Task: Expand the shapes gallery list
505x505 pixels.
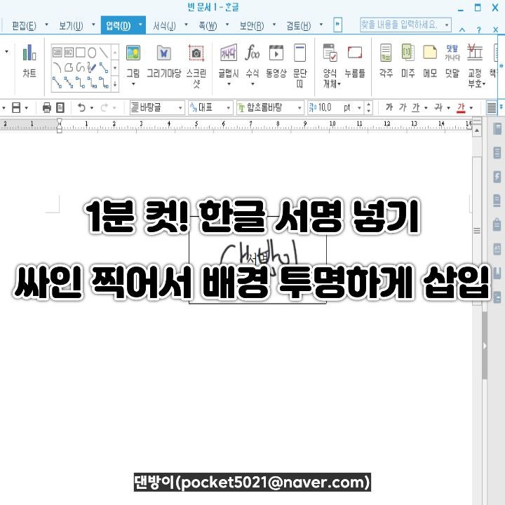Action: [x=115, y=85]
